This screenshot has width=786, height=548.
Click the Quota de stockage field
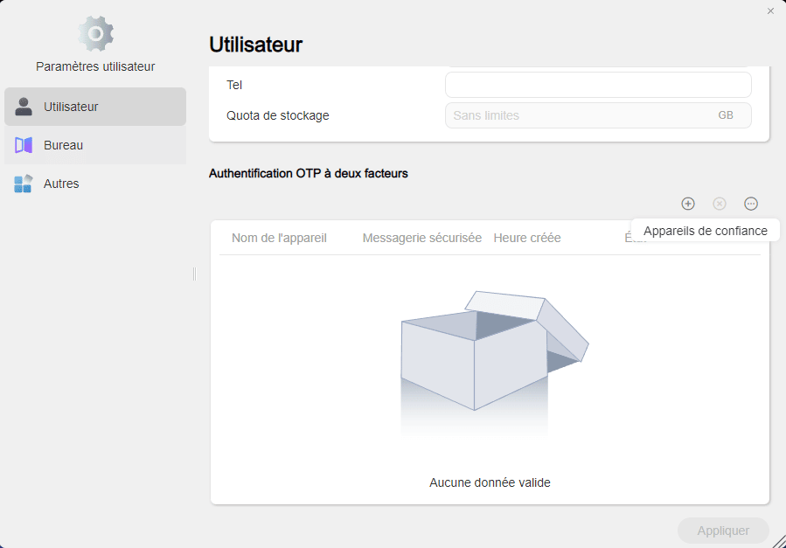(598, 115)
